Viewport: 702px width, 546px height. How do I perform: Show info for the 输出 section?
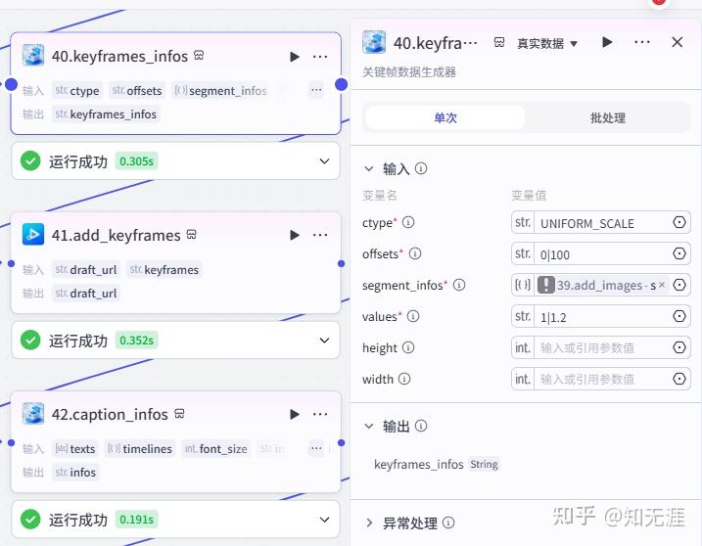coord(421,426)
